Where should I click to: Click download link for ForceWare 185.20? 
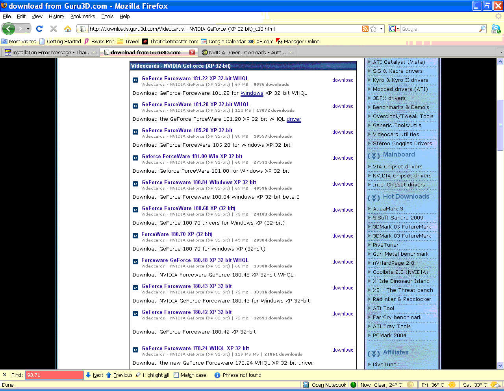[343, 132]
